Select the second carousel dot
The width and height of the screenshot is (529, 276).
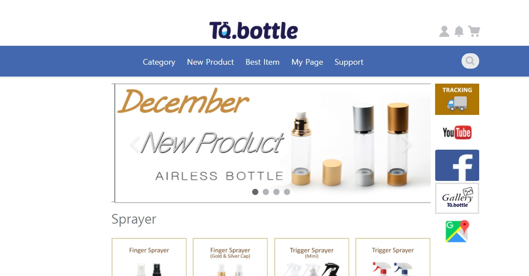[266, 192]
